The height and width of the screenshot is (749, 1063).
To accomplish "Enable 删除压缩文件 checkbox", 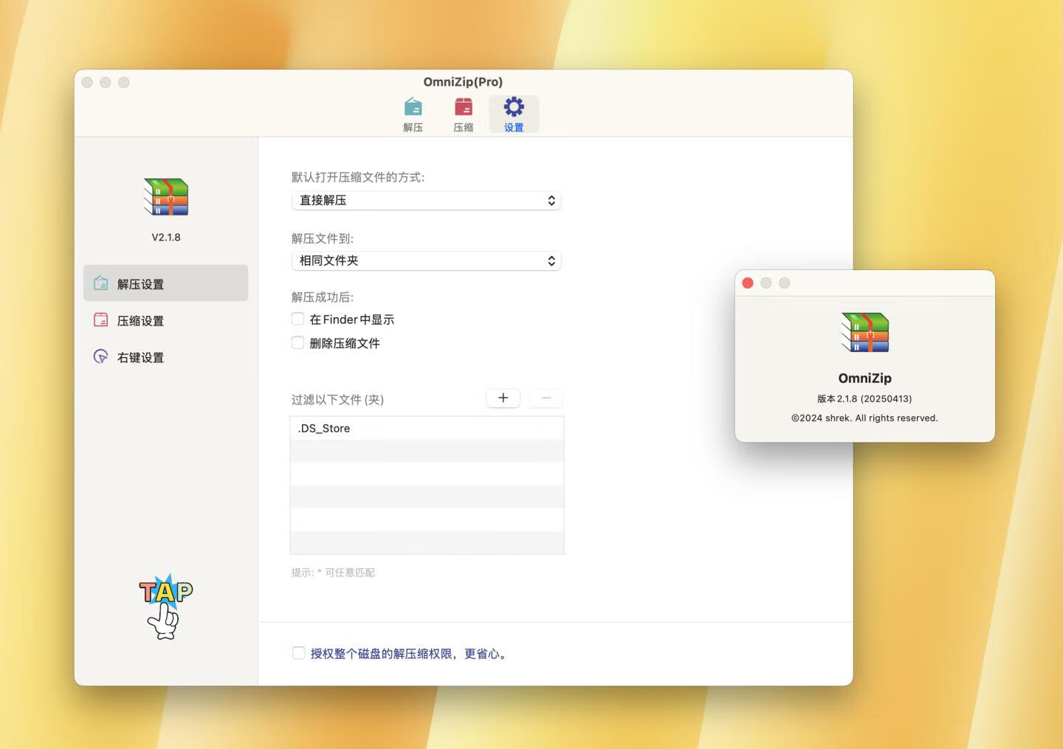I will click(298, 342).
